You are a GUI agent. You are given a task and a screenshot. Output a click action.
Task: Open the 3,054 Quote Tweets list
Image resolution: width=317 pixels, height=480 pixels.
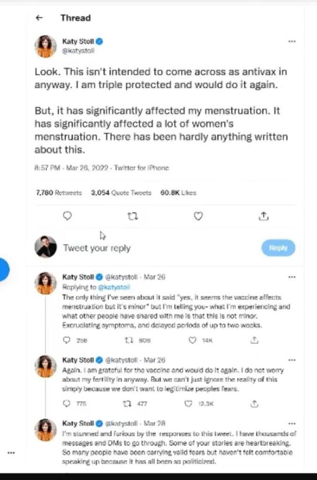(x=121, y=193)
